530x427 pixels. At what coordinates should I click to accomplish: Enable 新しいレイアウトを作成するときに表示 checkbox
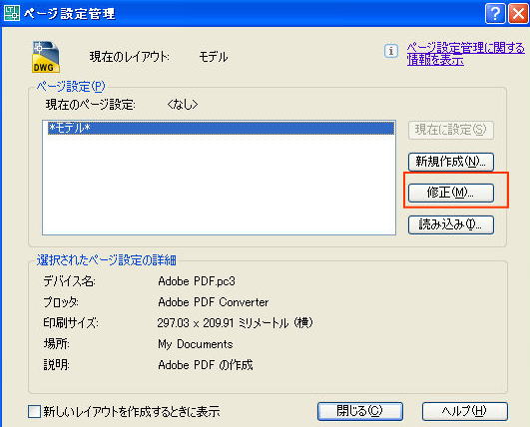(x=34, y=412)
